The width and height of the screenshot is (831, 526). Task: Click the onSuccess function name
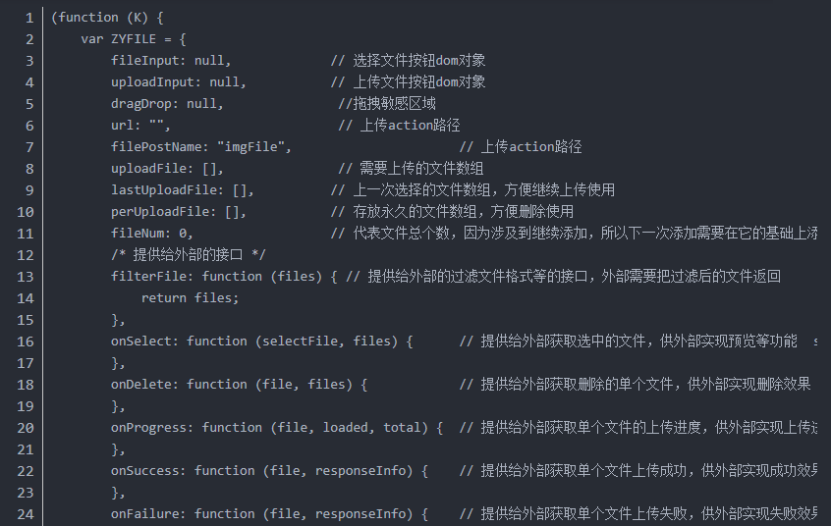(x=148, y=471)
